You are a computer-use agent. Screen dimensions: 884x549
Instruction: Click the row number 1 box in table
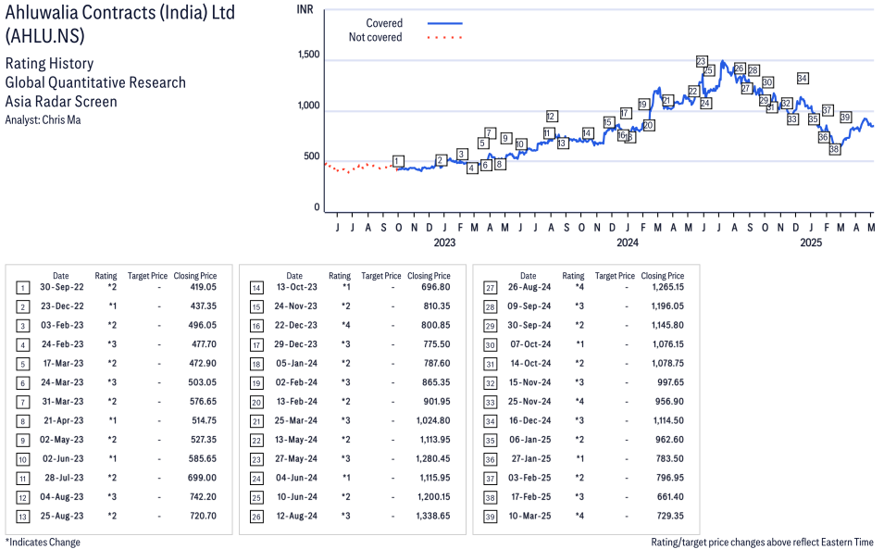point(22,289)
